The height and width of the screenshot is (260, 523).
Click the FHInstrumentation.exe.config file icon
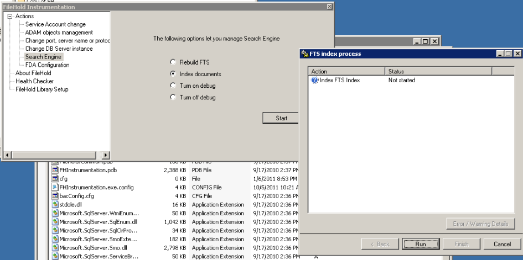[x=55, y=187]
